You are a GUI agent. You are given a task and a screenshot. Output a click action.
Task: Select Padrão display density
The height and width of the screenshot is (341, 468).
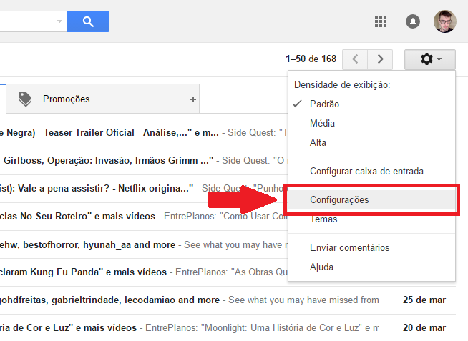click(x=324, y=104)
